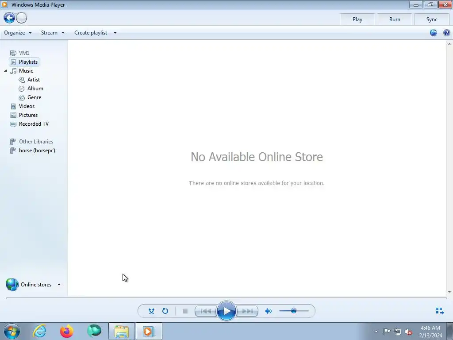The height and width of the screenshot is (340, 453).
Task: Open Help with the question mark icon
Action: [x=447, y=33]
